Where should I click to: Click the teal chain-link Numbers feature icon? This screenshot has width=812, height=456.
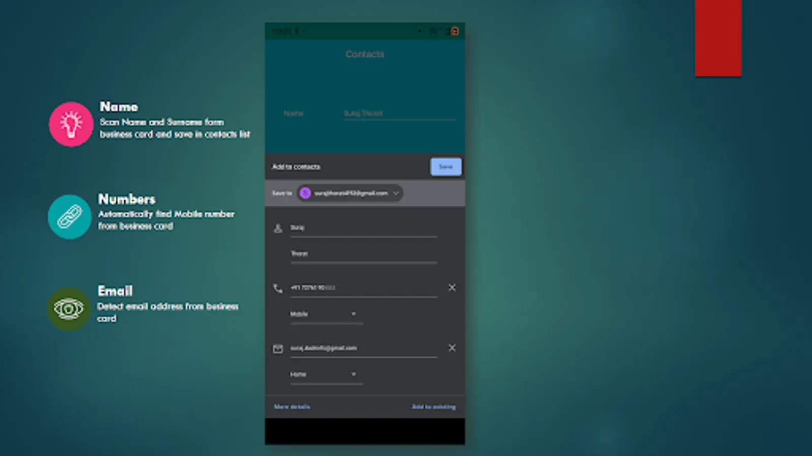(x=70, y=216)
